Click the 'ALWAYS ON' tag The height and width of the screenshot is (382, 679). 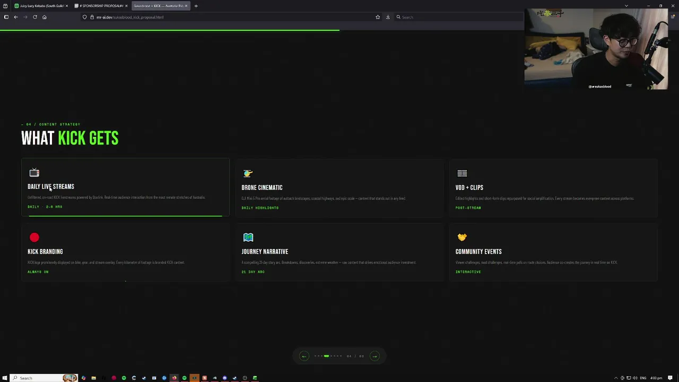[x=38, y=272]
